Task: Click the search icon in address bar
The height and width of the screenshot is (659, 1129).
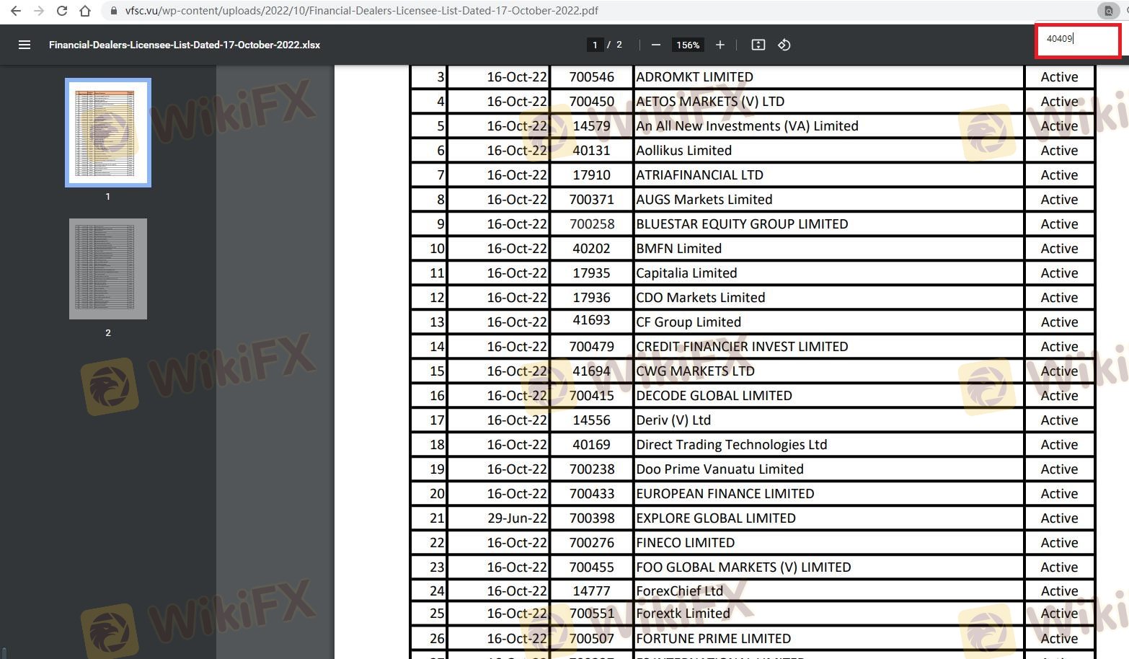Action: (1108, 11)
